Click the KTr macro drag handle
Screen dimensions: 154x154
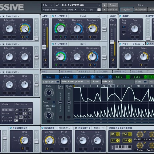point(118,134)
